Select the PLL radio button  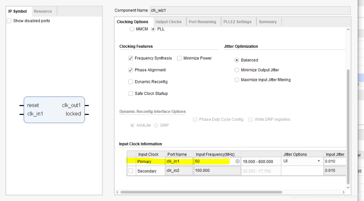tap(153, 29)
